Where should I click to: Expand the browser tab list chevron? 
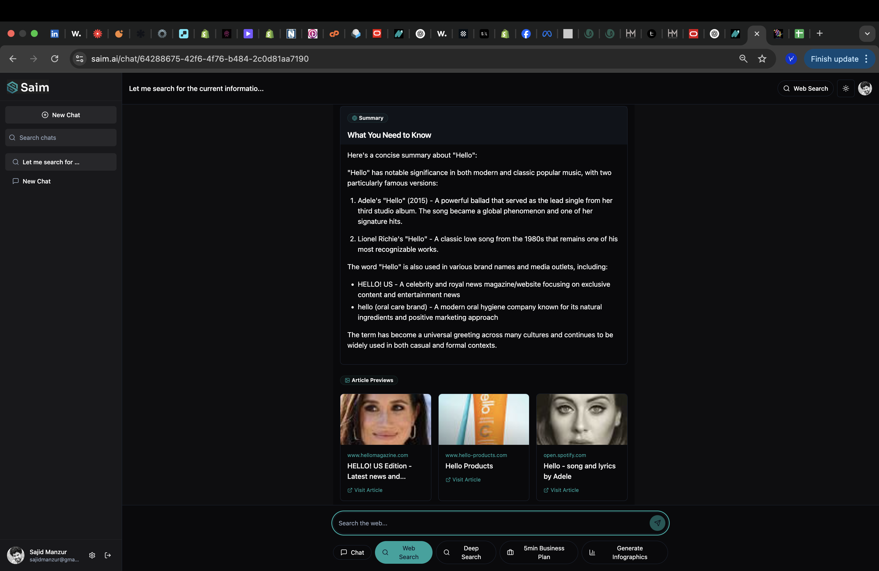pos(867,34)
